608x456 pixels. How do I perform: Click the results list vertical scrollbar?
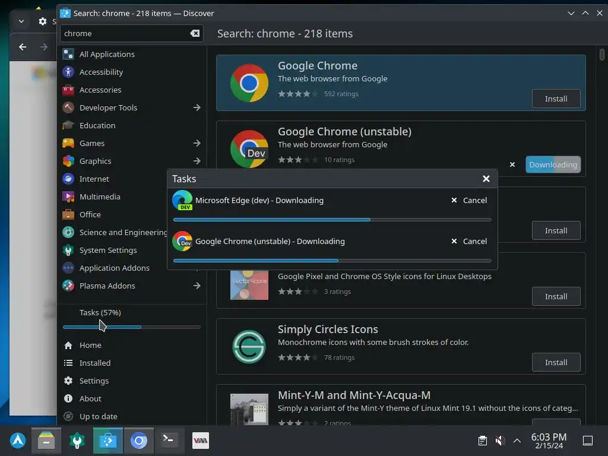tap(602, 54)
